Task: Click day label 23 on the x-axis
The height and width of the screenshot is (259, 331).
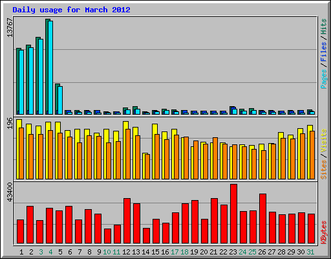Action: [x=233, y=252]
